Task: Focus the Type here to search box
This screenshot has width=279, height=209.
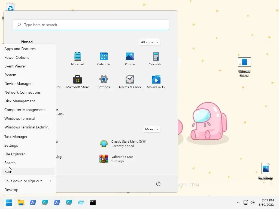Action: (x=91, y=25)
